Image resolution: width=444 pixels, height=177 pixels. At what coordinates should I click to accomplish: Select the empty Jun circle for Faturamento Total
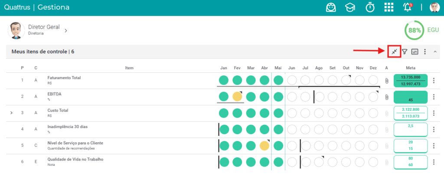pos(292,80)
